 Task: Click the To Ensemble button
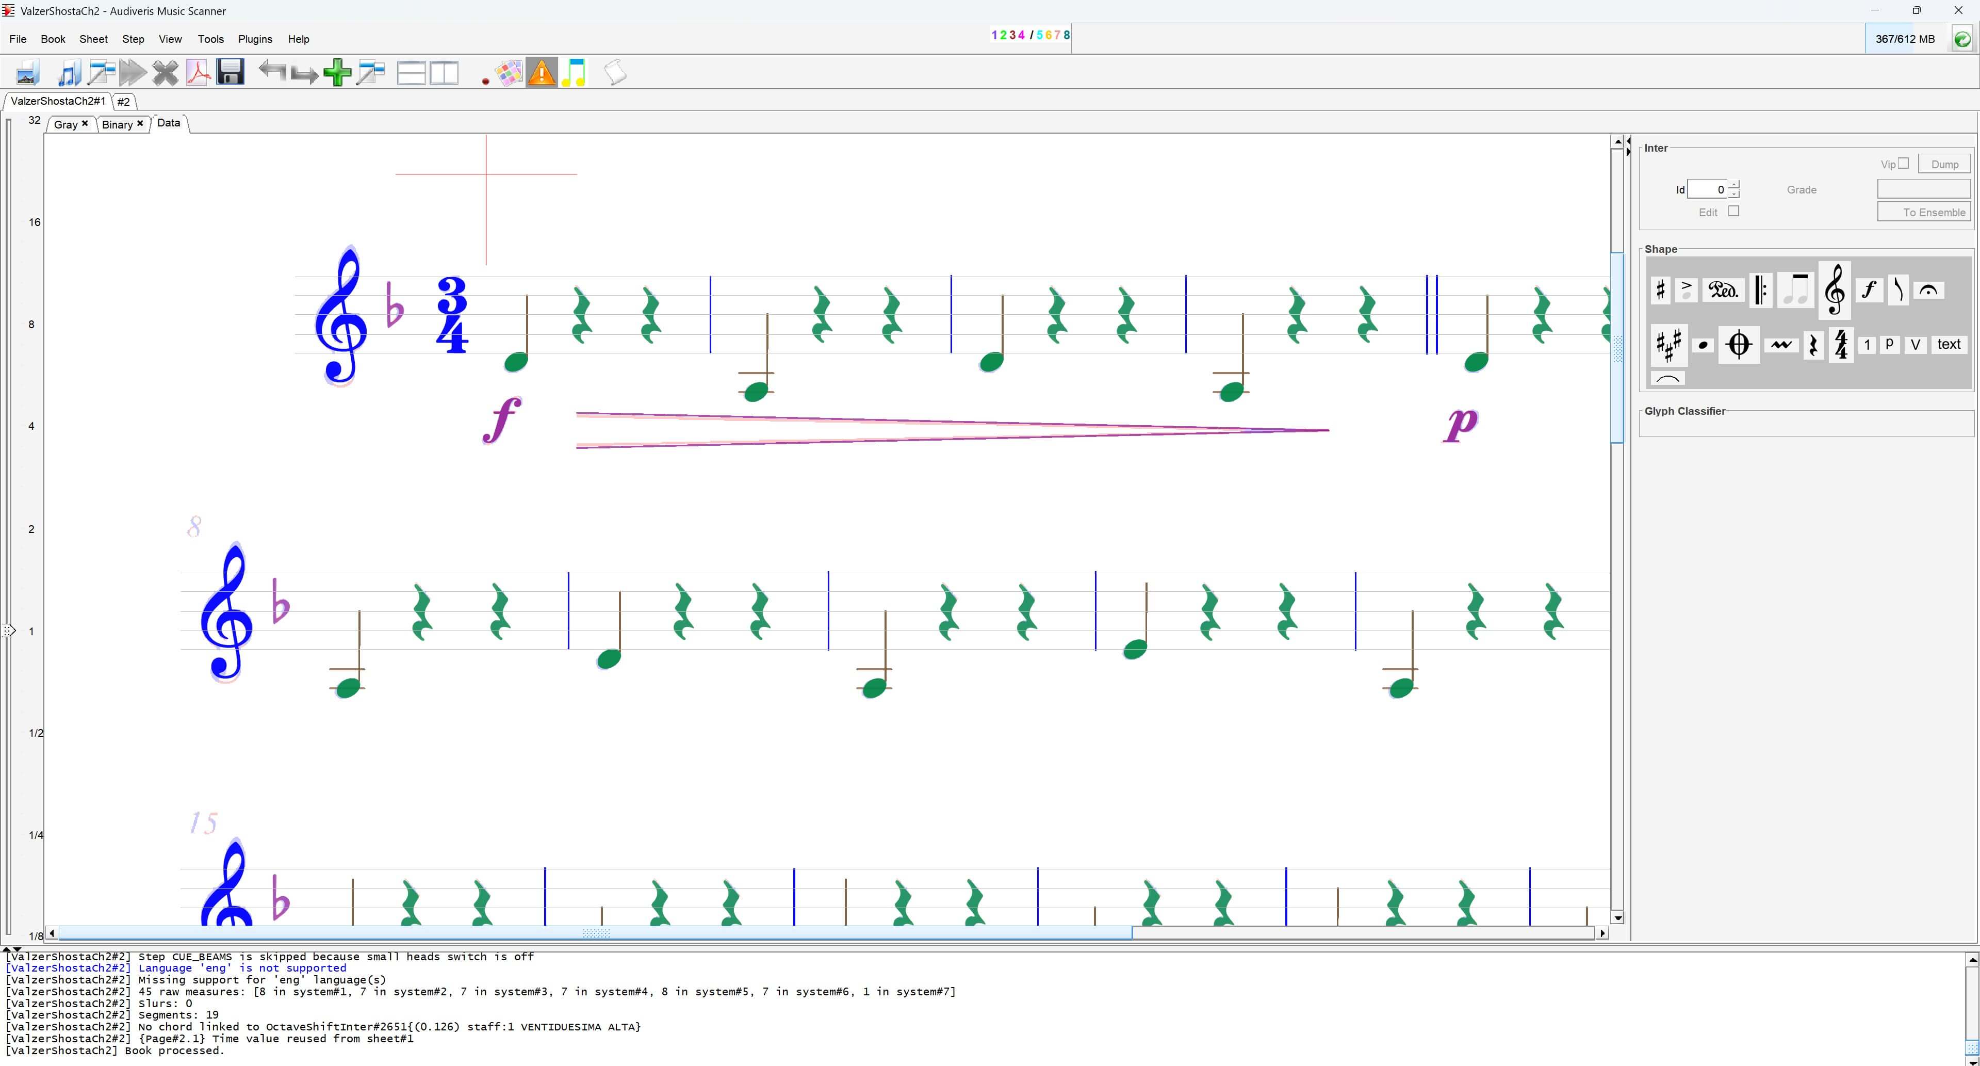click(x=1924, y=212)
